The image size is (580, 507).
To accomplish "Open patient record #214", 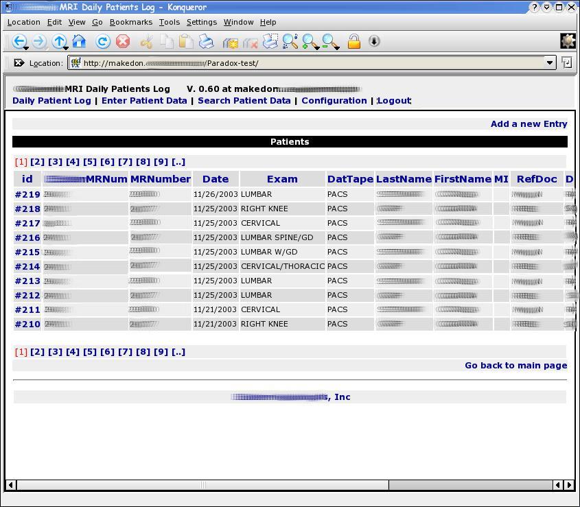I will point(27,267).
